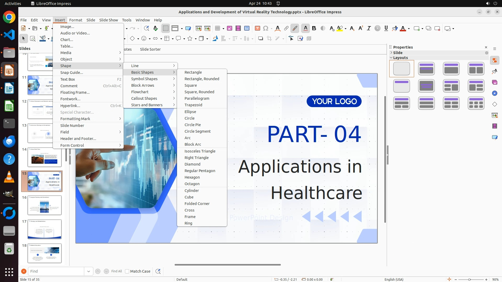Toggle the highlighting color marker tool
Image resolution: width=502 pixels, height=282 pixels.
340,28
